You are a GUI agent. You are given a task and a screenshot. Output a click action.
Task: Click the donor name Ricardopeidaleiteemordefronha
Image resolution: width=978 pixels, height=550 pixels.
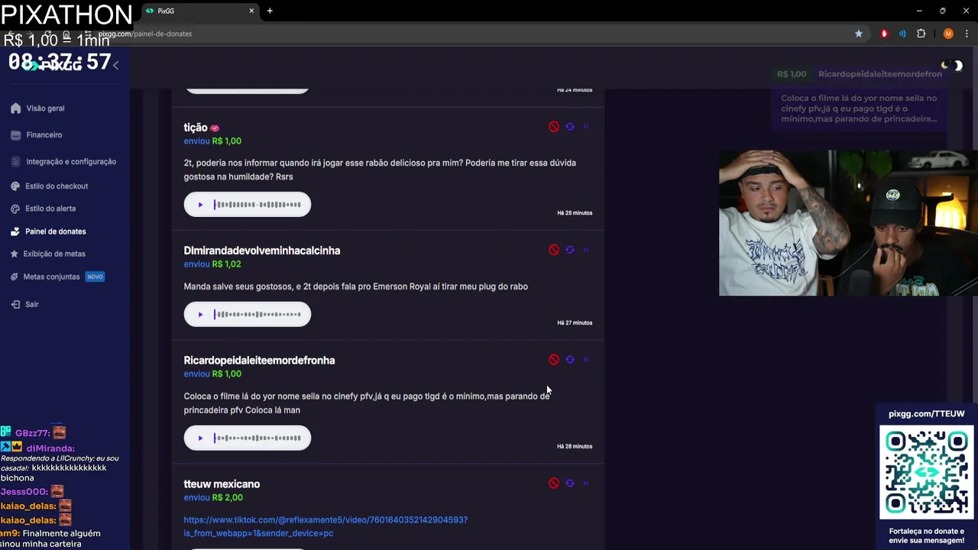pos(259,361)
